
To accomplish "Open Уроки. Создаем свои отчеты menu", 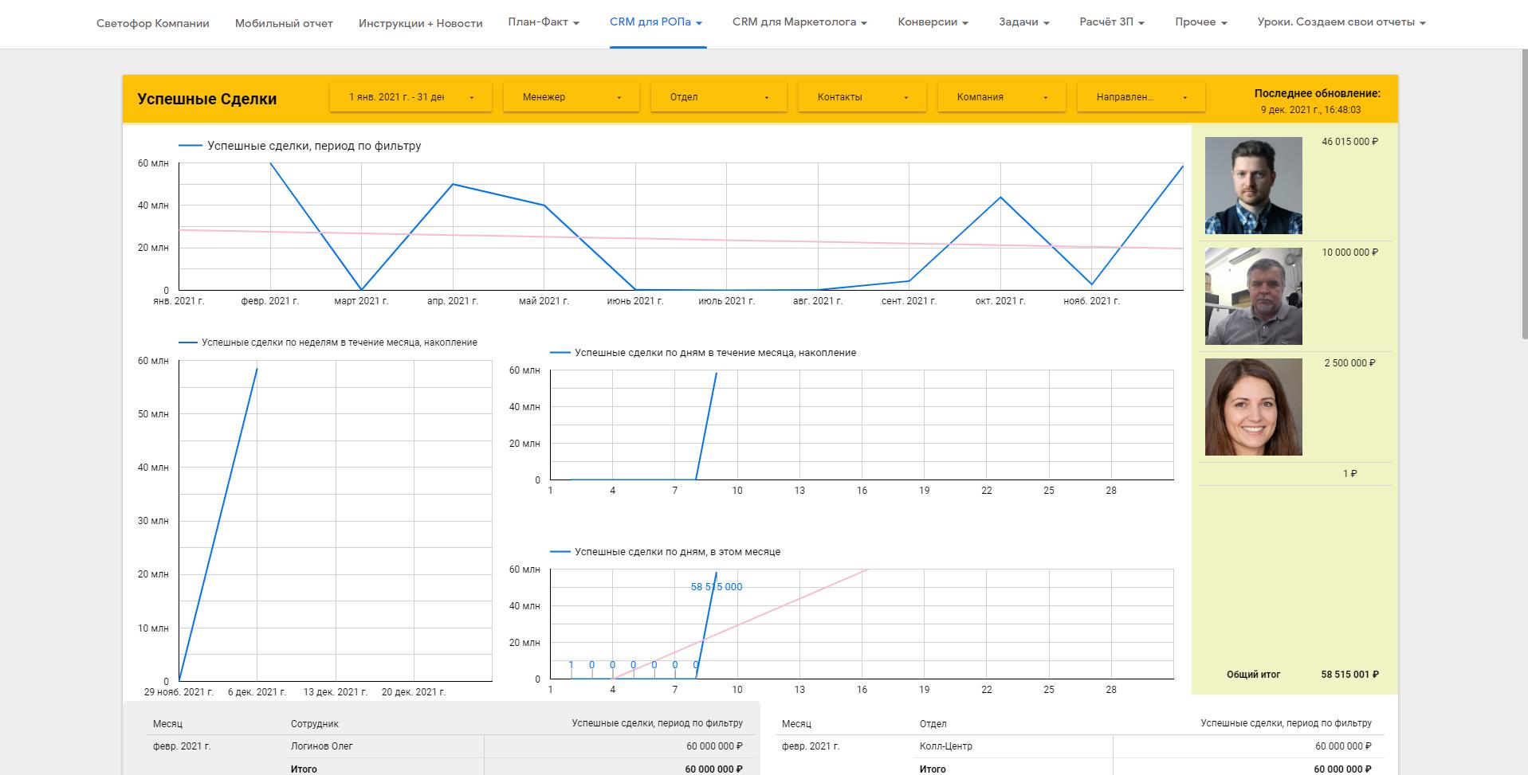I will tap(1341, 22).
